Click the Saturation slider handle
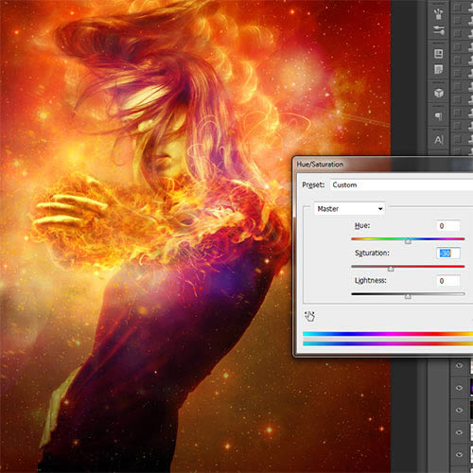The image size is (473, 473). coord(391,269)
